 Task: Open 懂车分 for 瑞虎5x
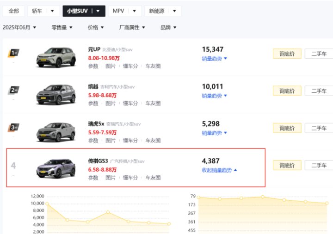click(x=130, y=140)
